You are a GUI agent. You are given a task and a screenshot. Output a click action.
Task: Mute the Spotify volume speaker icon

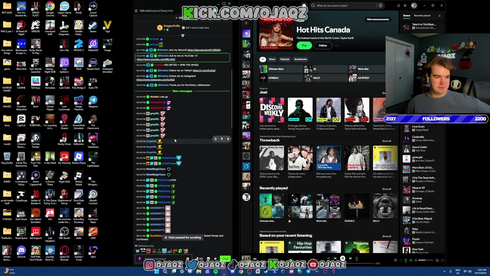tap(416, 260)
